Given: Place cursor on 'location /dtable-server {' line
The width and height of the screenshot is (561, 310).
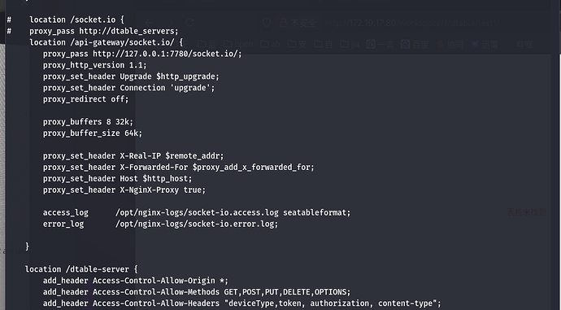Looking at the screenshot, I should 81,269.
